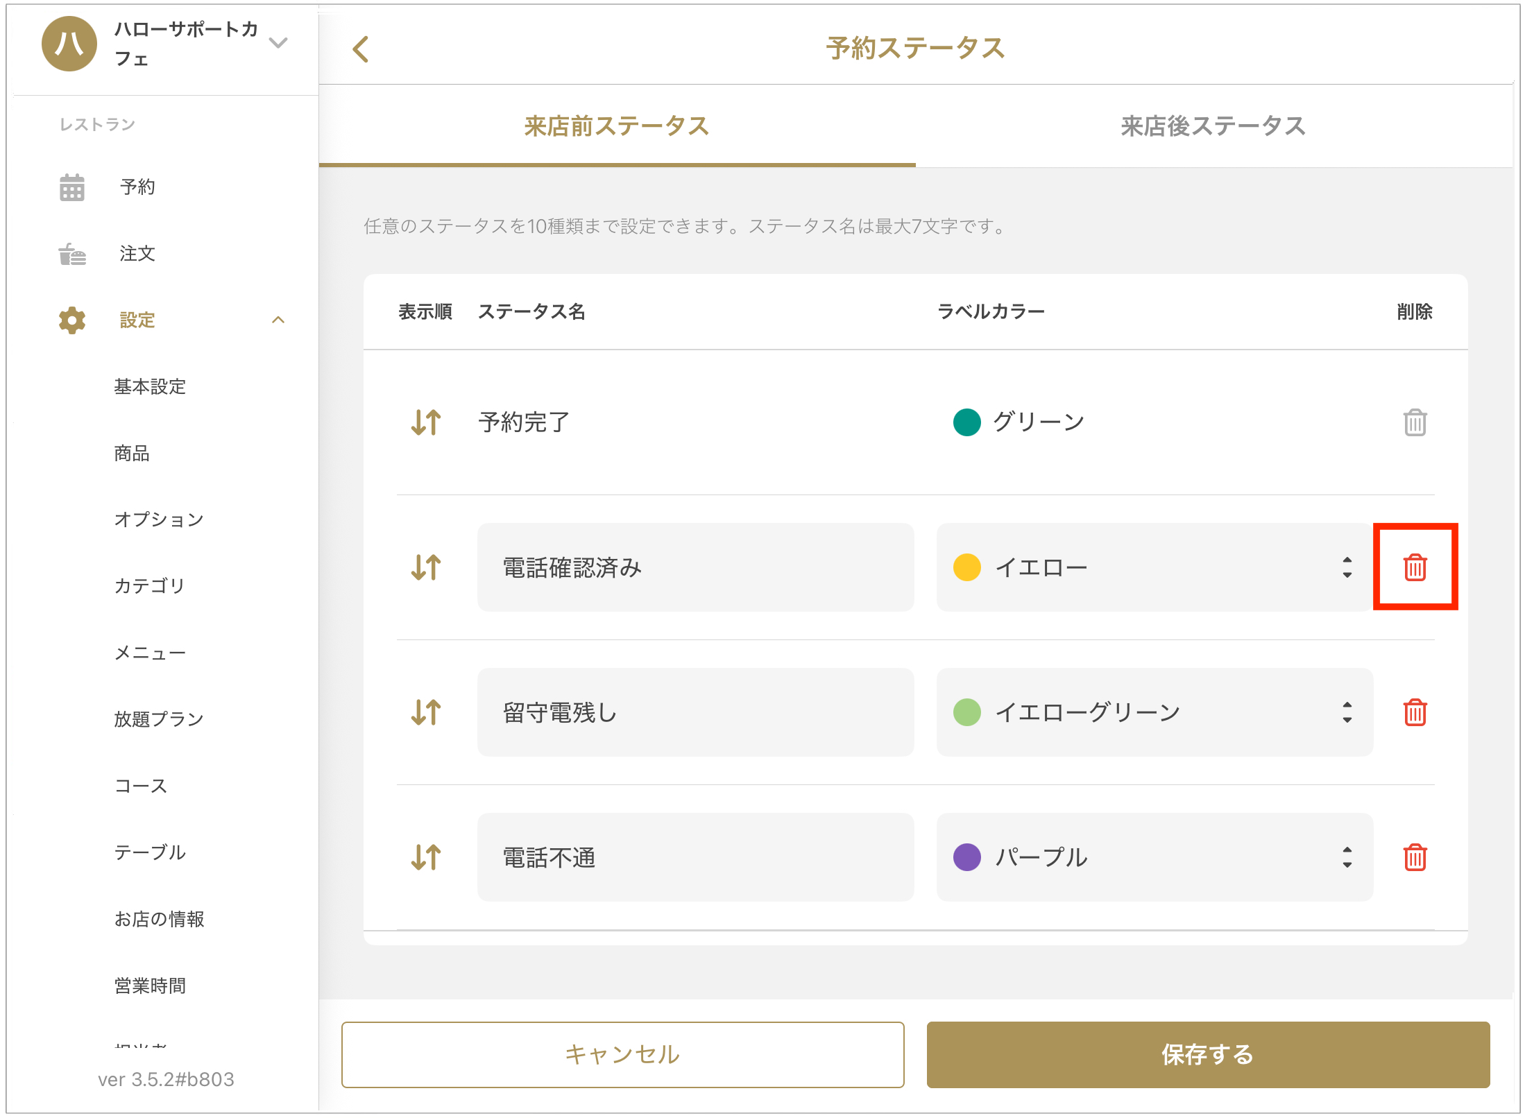The image size is (1525, 1118).
Task: Open the 注文 food icon in sidebar
Action: coord(72,254)
